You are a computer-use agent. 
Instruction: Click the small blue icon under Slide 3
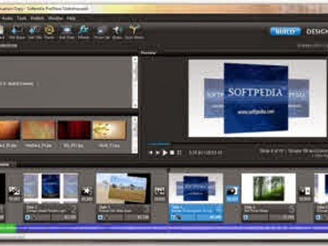pyautogui.click(x=100, y=218)
